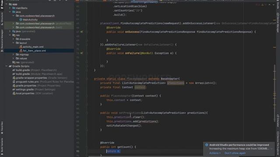Open the Resource Manager tool window
This screenshot has height=157, width=280.
(2, 41)
